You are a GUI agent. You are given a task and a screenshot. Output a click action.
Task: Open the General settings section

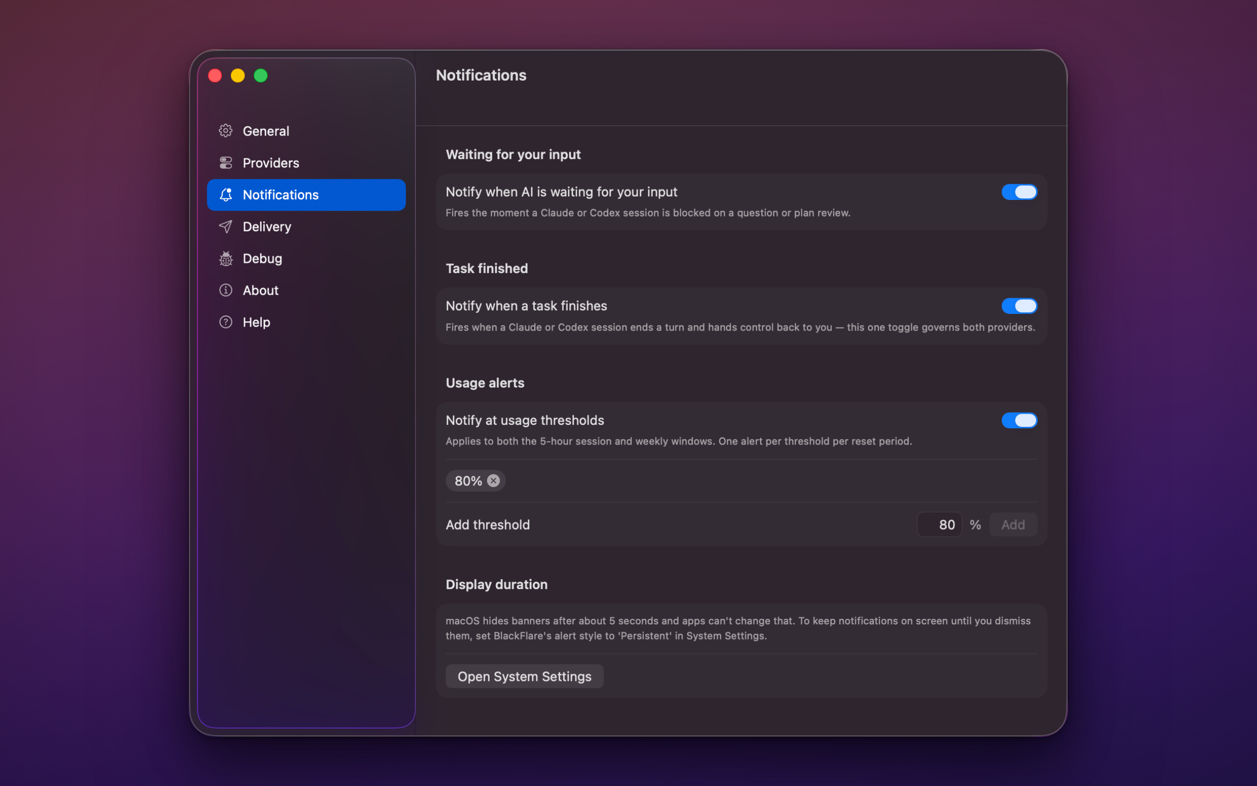coord(306,131)
